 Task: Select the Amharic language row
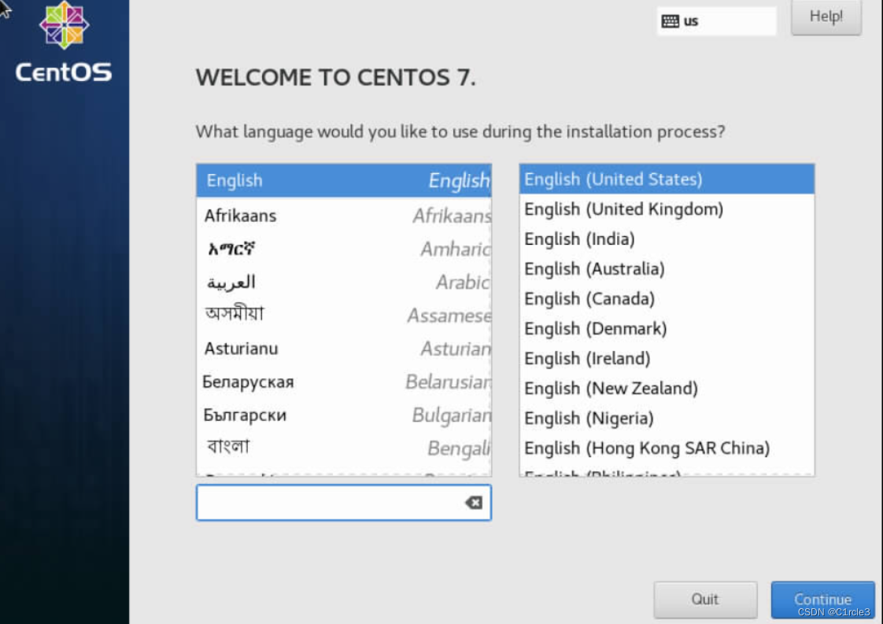(343, 249)
